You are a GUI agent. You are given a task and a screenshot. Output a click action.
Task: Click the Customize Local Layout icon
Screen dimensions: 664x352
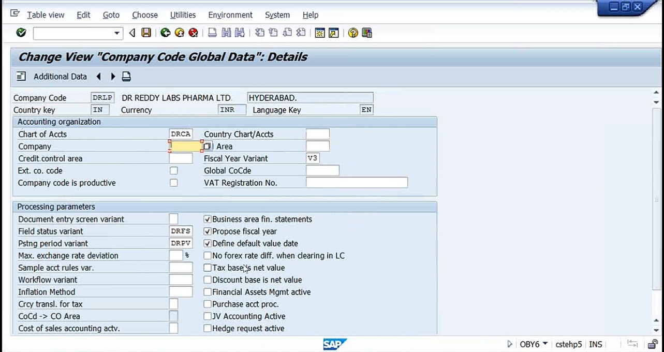[x=367, y=33]
